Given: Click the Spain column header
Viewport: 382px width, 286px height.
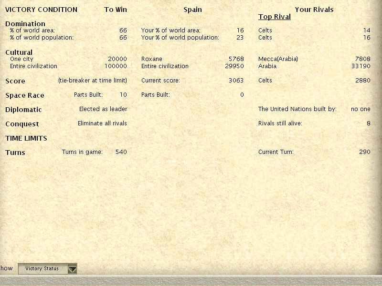Looking at the screenshot, I should [192, 10].
